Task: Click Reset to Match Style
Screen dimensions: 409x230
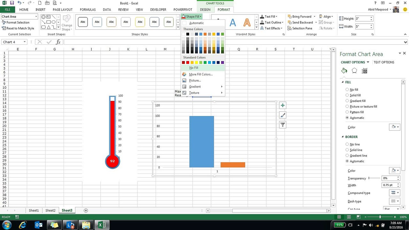Action: coord(18,28)
